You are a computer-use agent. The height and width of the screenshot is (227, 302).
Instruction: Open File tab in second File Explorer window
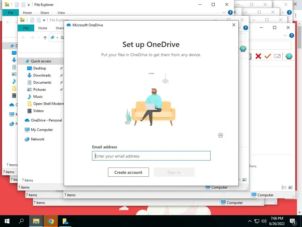pos(26,28)
